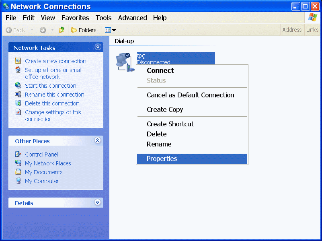This screenshot has height=241, width=322.
Task: Click the My Documents folder icon
Action: pos(18,172)
